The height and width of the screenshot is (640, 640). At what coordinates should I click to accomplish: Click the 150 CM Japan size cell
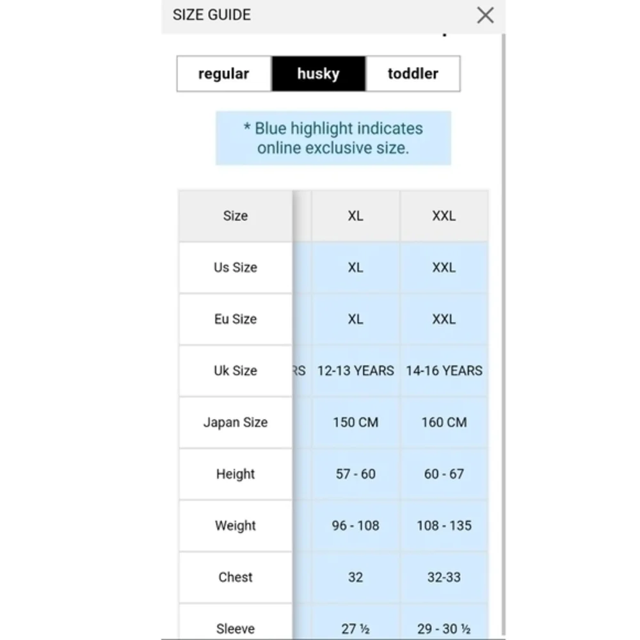click(x=355, y=422)
